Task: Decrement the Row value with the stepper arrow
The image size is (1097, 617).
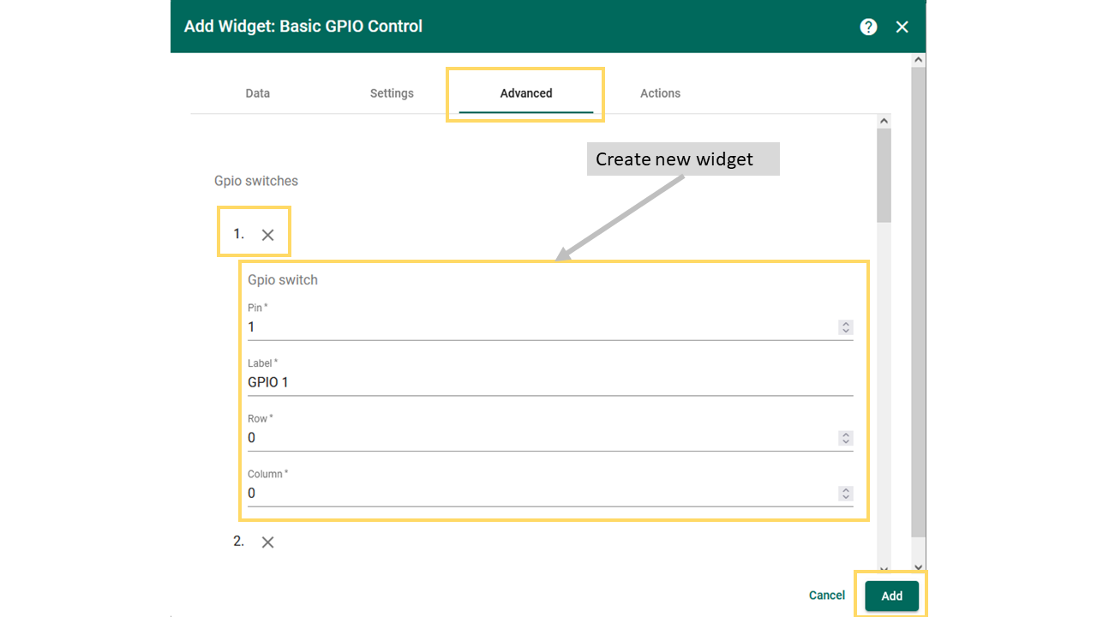Action: pyautogui.click(x=846, y=441)
